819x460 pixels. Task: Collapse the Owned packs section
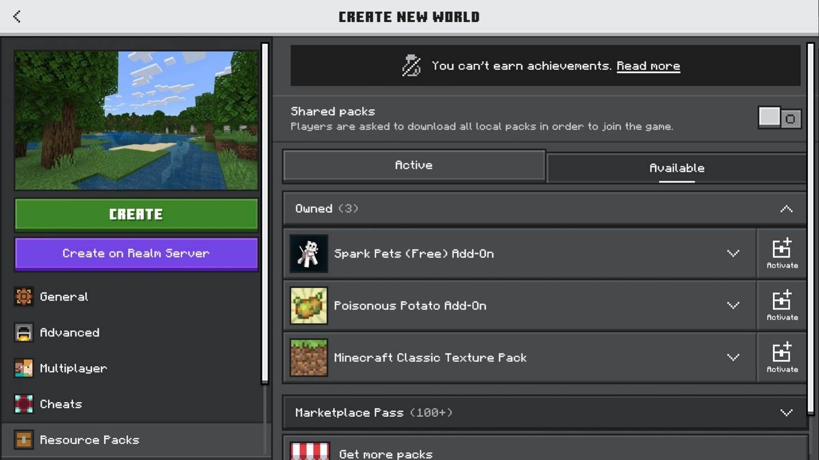tap(785, 208)
